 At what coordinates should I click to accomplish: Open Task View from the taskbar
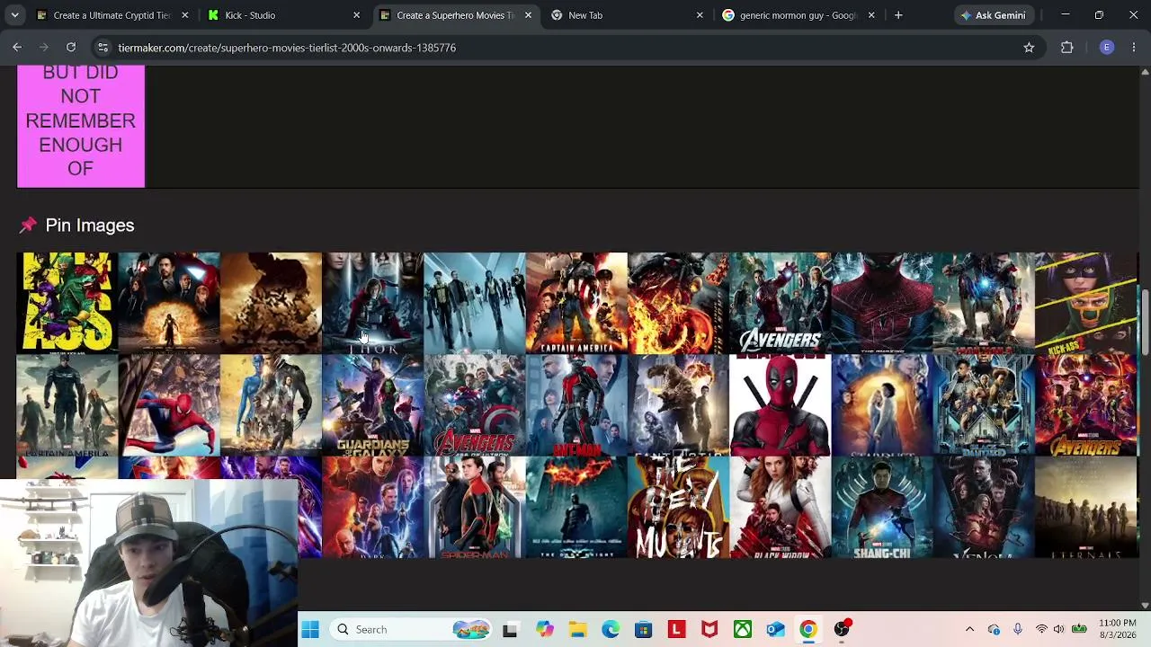coord(510,630)
